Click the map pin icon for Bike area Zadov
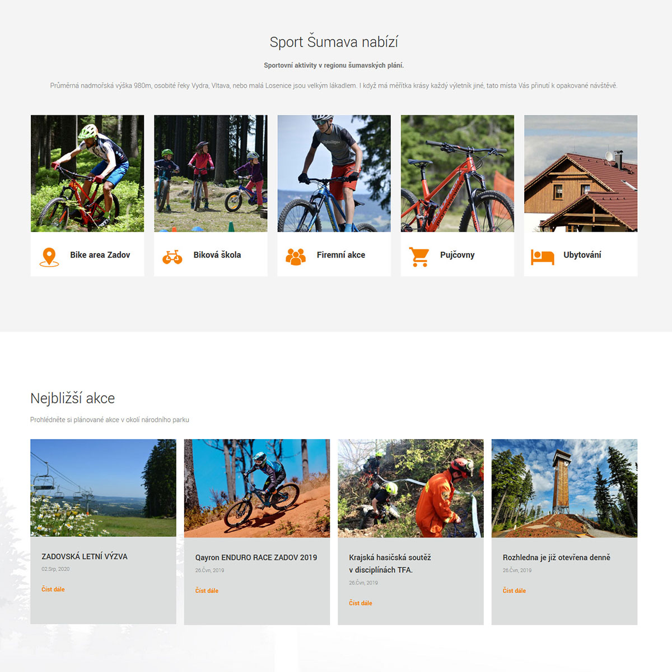672x672 pixels. click(49, 257)
